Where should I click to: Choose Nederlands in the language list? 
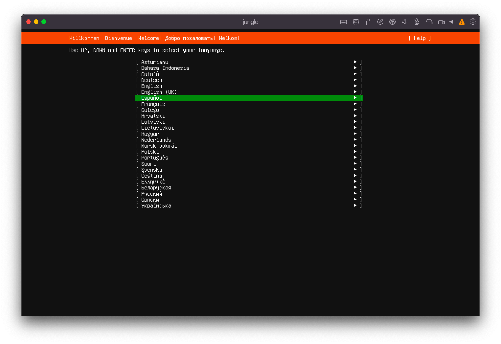[x=156, y=140]
